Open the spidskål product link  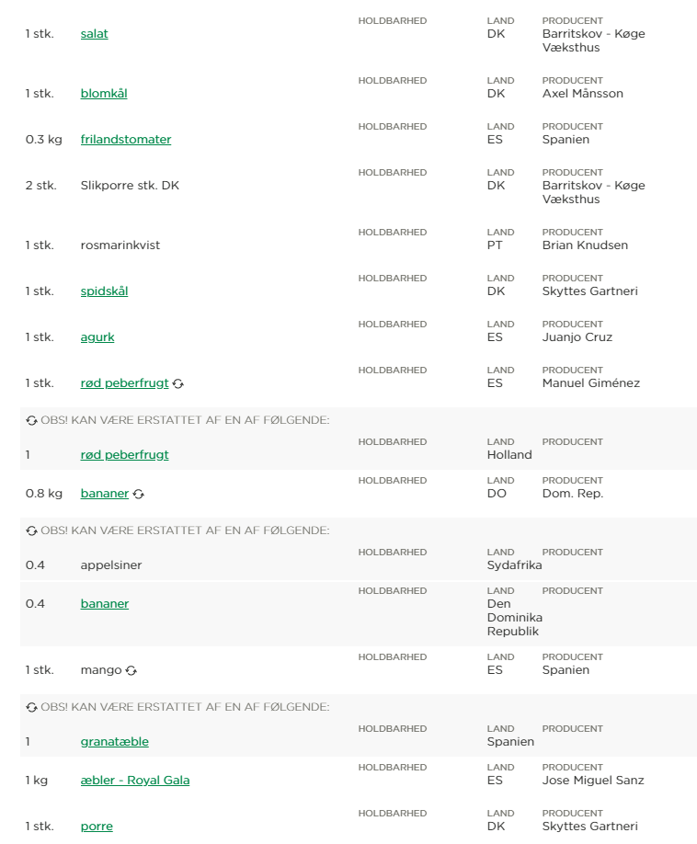[x=104, y=291]
